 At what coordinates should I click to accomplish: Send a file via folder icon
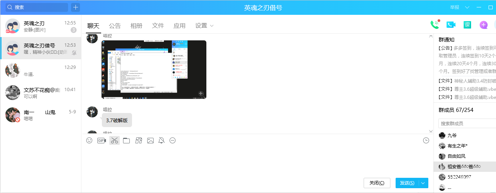126,140
